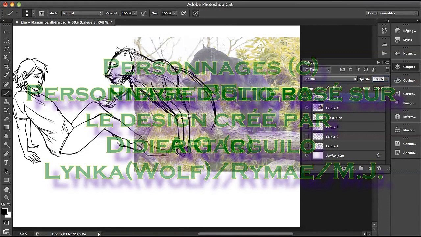This screenshot has height=237, width=421.
Task: Show the Calque 1 layer
Action: coord(307,146)
